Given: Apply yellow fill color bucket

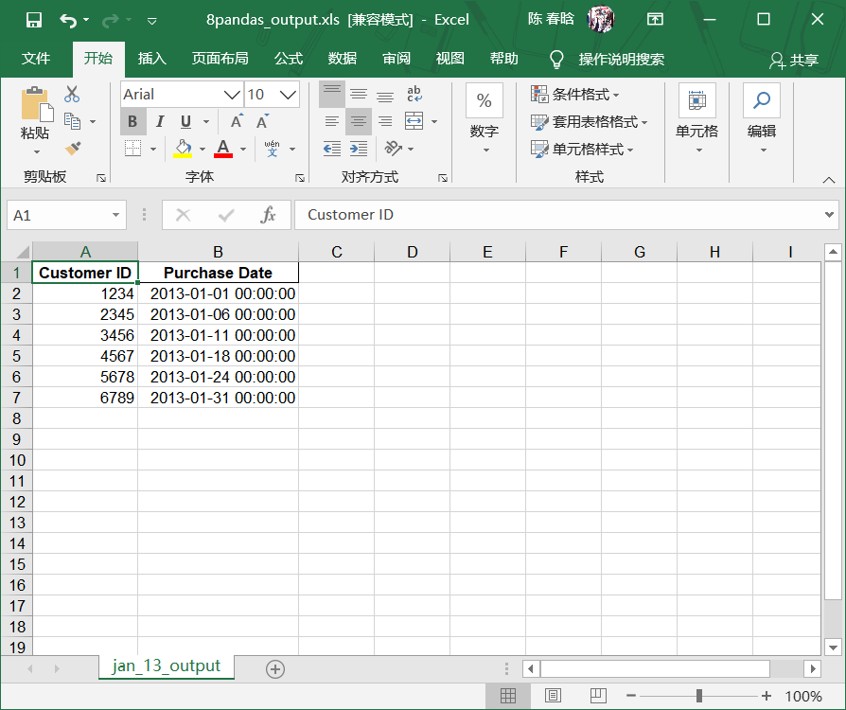Looking at the screenshot, I should [183, 149].
